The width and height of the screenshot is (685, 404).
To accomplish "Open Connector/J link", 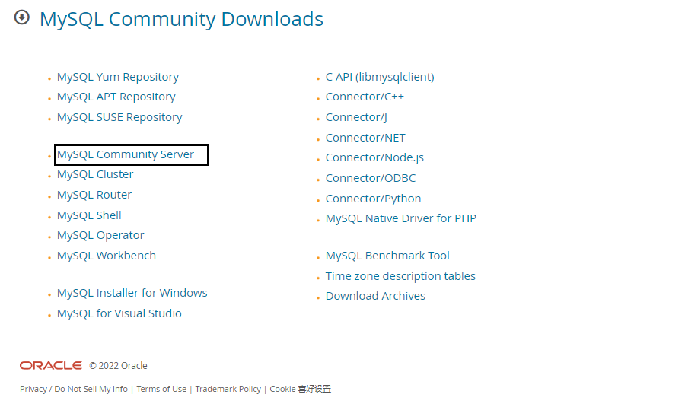I will (x=356, y=117).
